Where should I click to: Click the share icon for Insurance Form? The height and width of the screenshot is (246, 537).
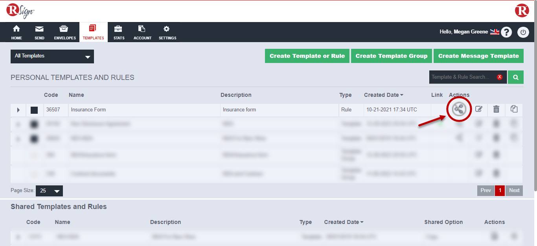(458, 109)
